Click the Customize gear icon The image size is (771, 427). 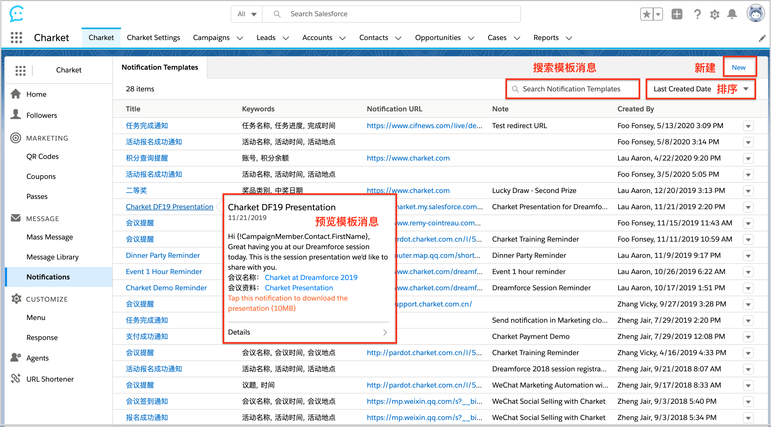(x=16, y=299)
